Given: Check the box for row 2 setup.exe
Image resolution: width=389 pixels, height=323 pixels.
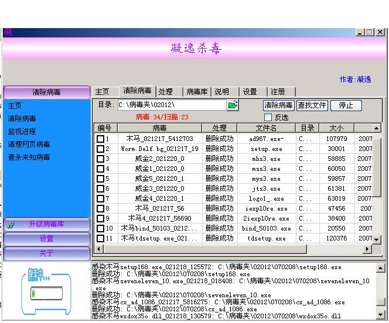Looking at the screenshot, I should pos(100,149).
